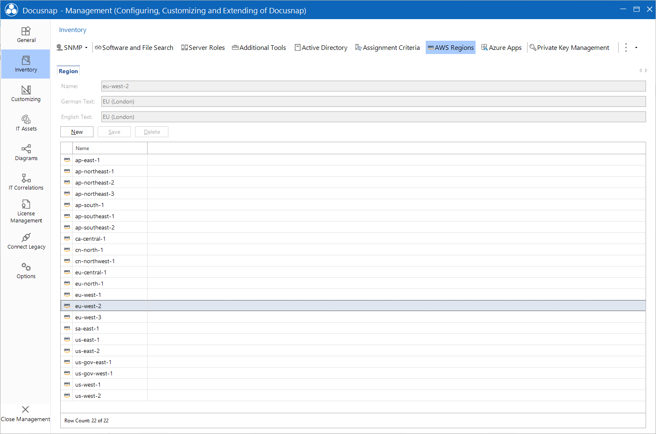Expand toolbar options dropdown arrow
Viewport: 656px width, 434px height.
click(636, 48)
